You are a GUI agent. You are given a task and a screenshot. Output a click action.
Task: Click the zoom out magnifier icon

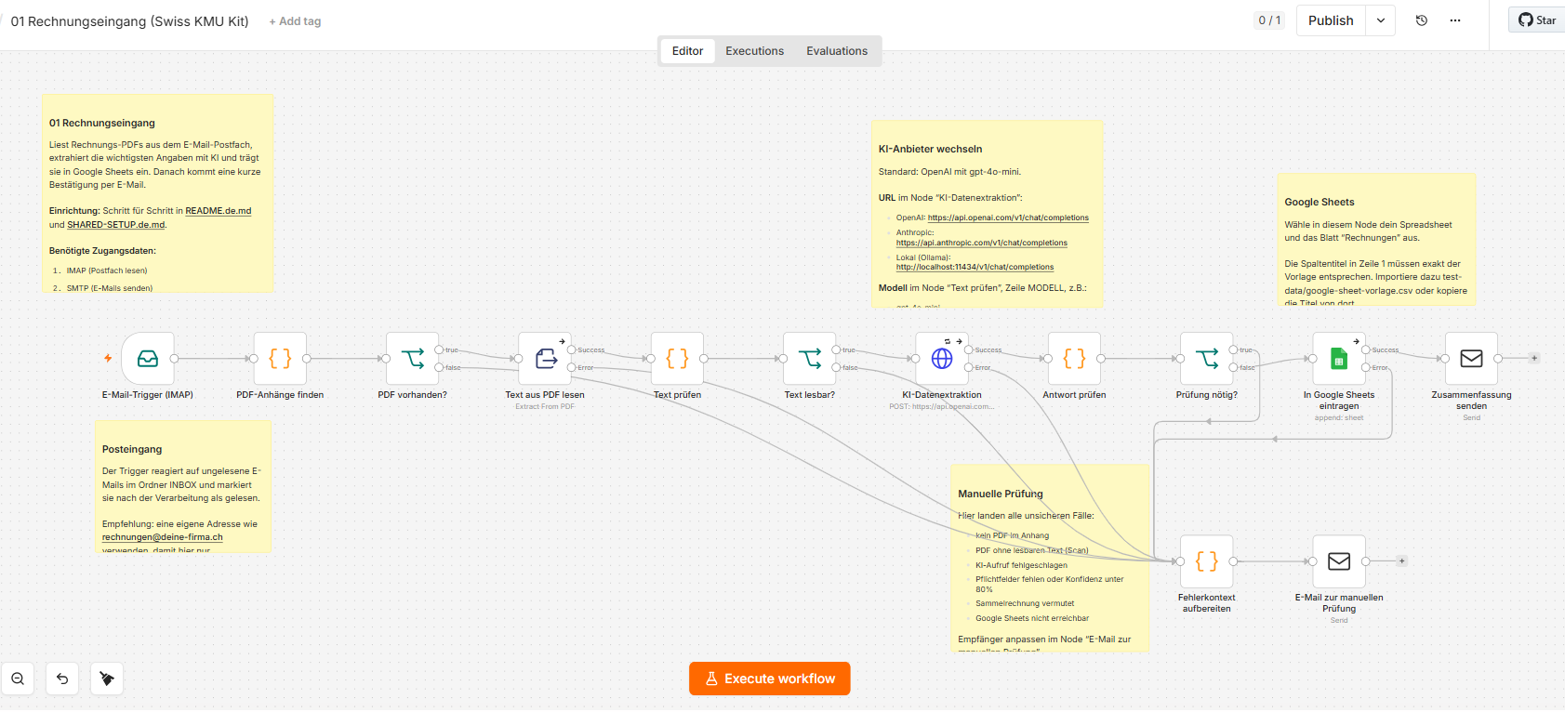[x=18, y=679]
